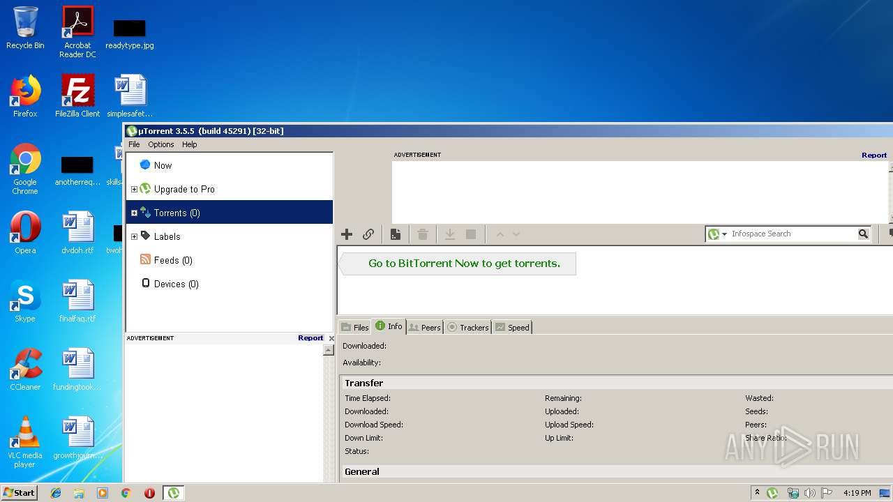The width and height of the screenshot is (893, 502).
Task: Click readytype.jpg desktop file
Action: (x=130, y=33)
